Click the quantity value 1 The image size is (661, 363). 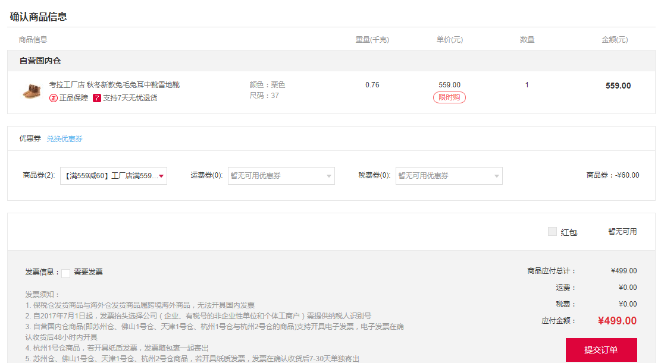coord(527,84)
